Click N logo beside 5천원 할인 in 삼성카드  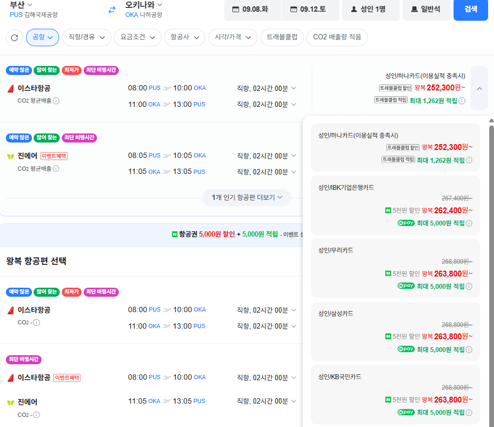[x=388, y=337]
